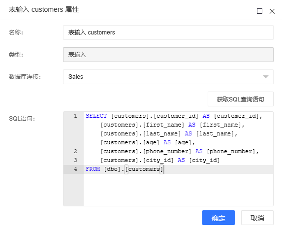Click the empty area of SQL editor
282x228 pixels.
click(x=178, y=190)
